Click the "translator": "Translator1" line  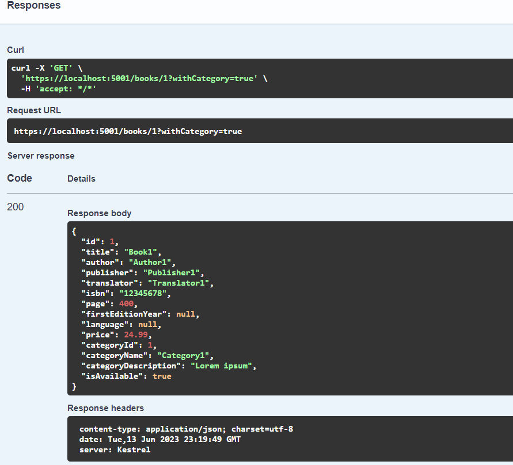pos(147,283)
